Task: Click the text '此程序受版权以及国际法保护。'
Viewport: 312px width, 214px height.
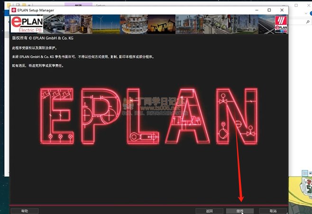Action: pos(35,48)
